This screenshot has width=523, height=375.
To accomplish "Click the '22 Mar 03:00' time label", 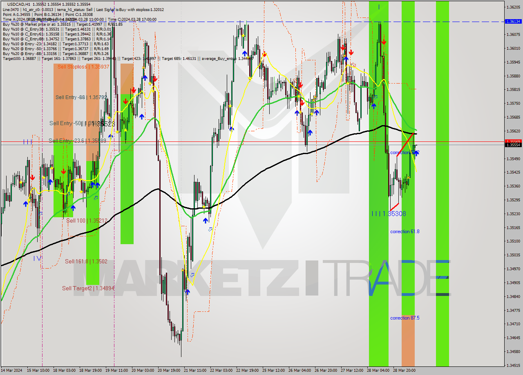I will 221,371.
